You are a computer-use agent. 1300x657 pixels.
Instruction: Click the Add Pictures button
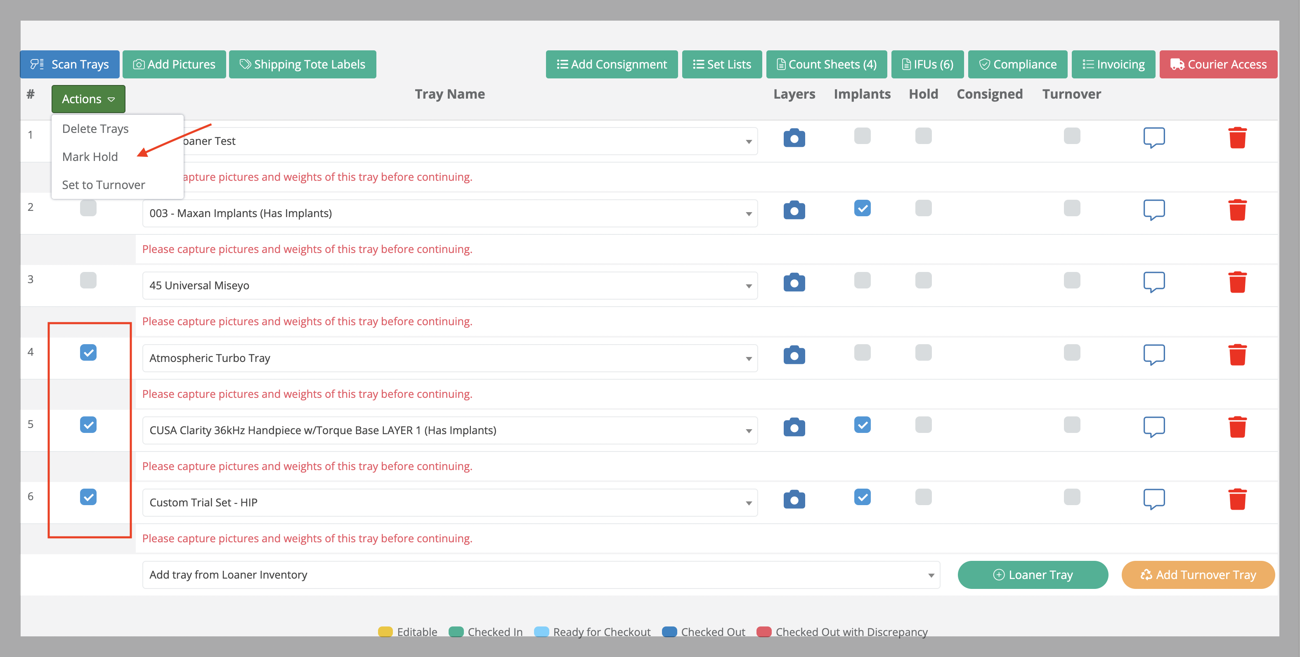pyautogui.click(x=174, y=64)
